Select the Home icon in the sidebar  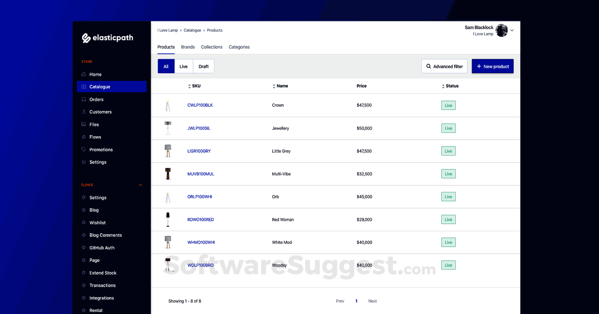(84, 74)
